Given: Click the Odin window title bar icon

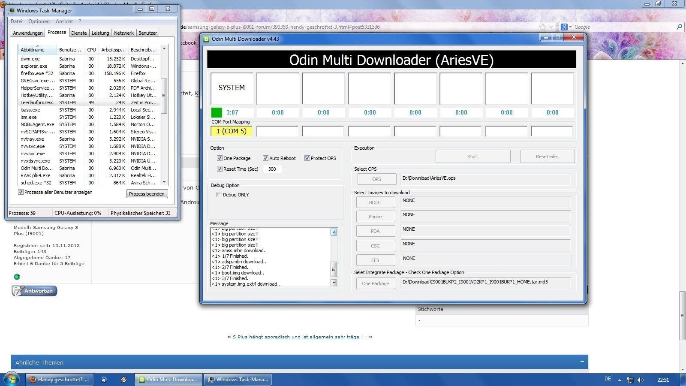Looking at the screenshot, I should 206,39.
